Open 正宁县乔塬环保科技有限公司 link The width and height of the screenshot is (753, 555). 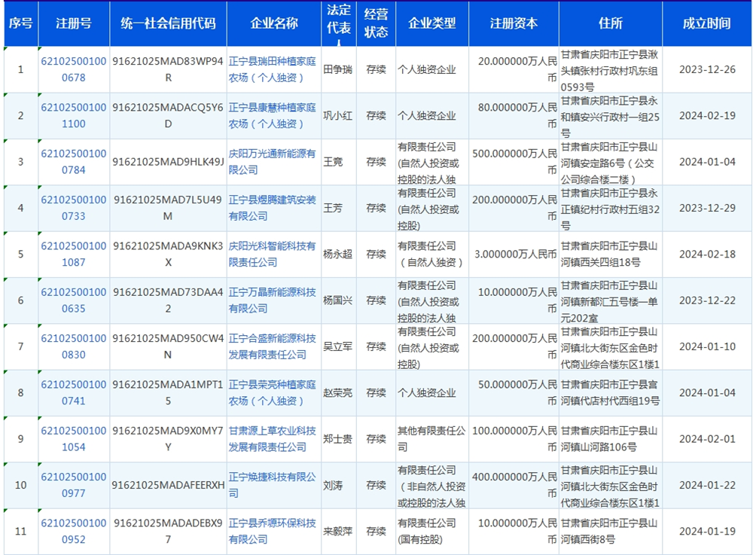tap(272, 531)
